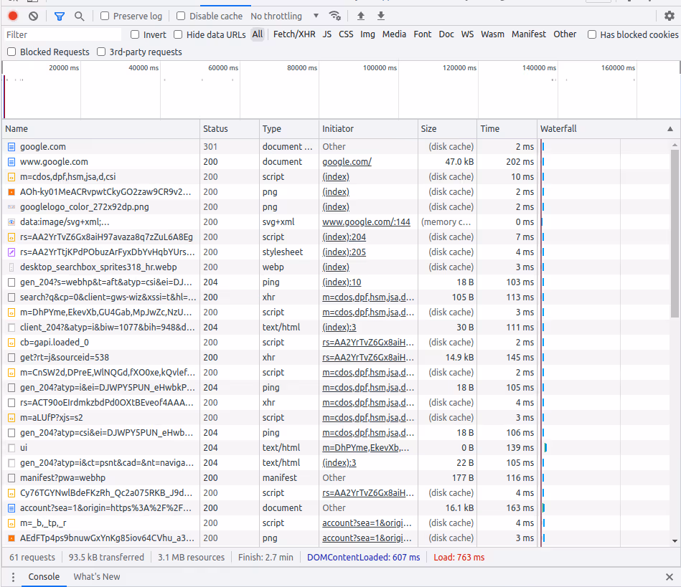This screenshot has height=587, width=681.
Task: Switch to What's New drawer tab
Action: pos(96,576)
